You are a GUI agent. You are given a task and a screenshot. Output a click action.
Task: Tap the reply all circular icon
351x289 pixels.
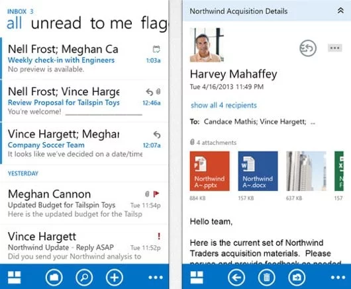[308, 48]
